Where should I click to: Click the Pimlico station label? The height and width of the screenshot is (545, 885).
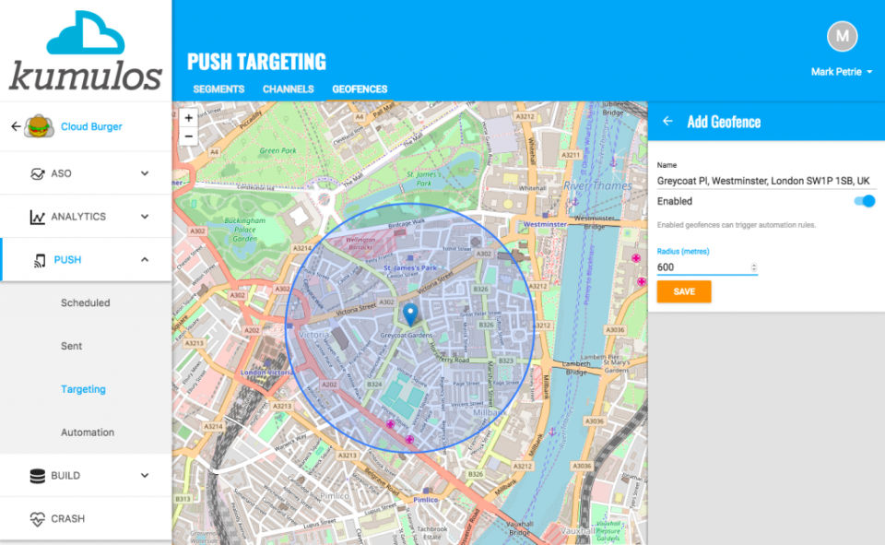click(x=426, y=500)
